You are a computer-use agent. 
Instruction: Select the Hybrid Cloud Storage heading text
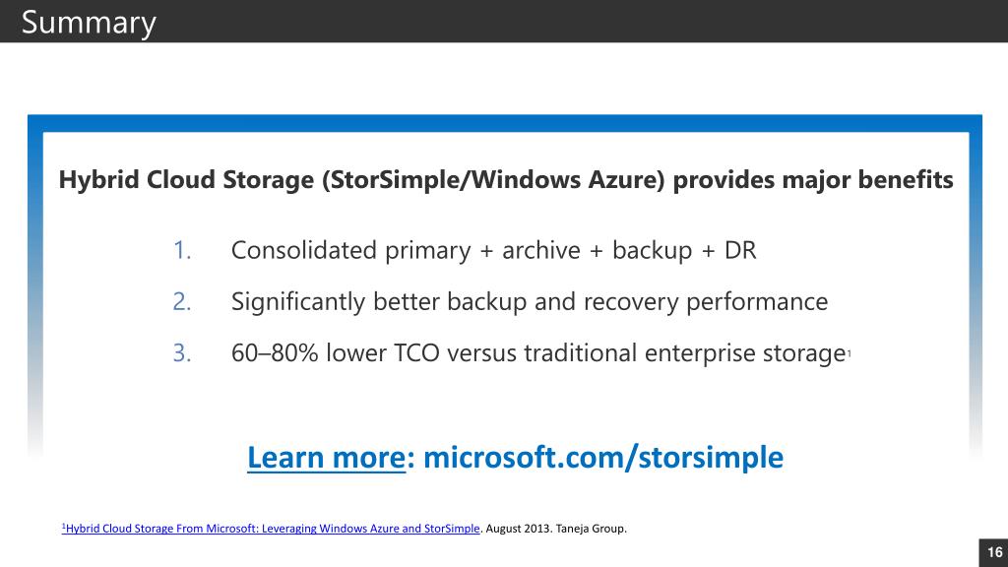tap(506, 179)
